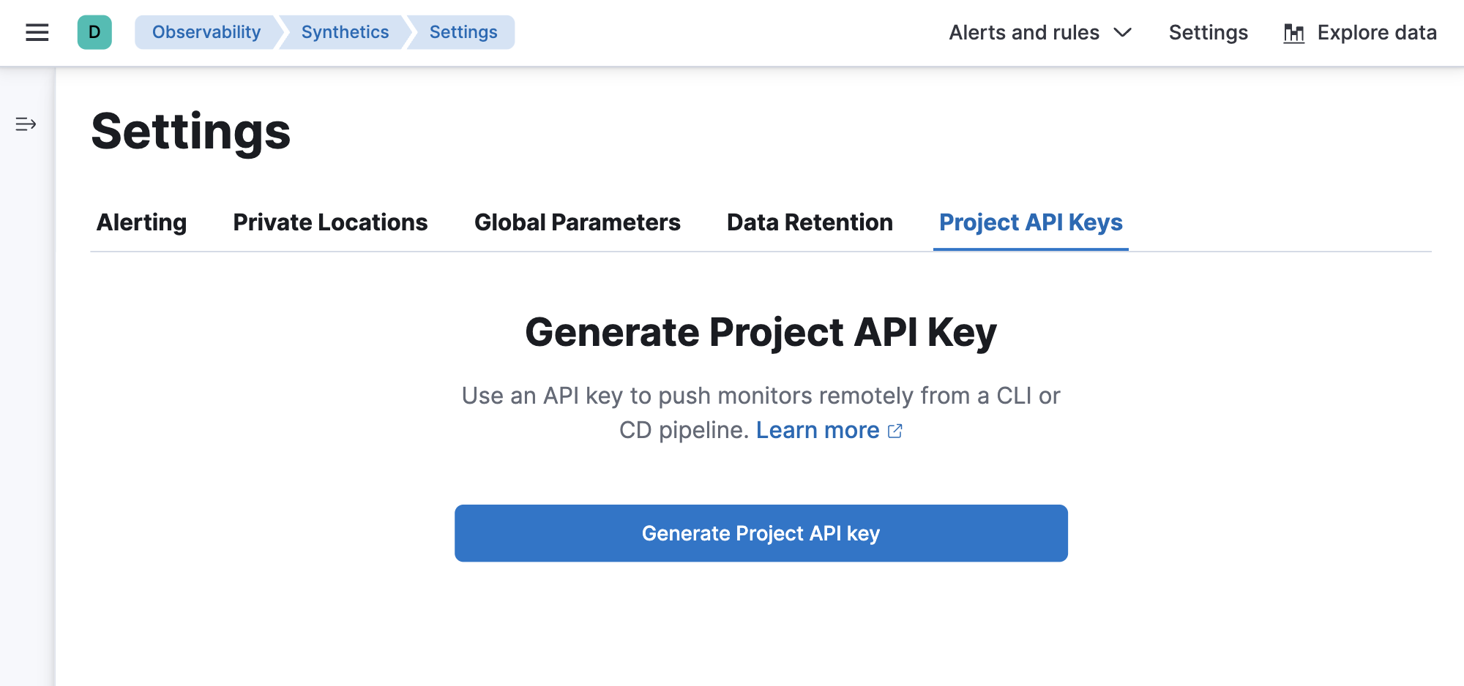Click the Generate Project API key button
Image resolution: width=1464 pixels, height=686 pixels.
click(x=761, y=533)
